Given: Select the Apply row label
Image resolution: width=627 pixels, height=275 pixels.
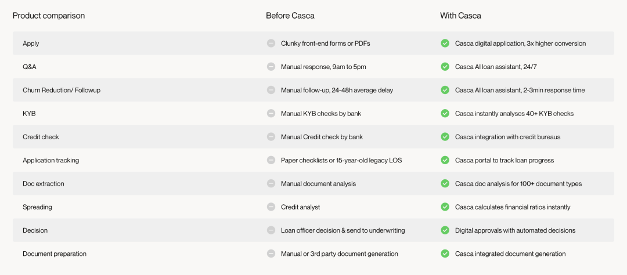Looking at the screenshot, I should 31,44.
